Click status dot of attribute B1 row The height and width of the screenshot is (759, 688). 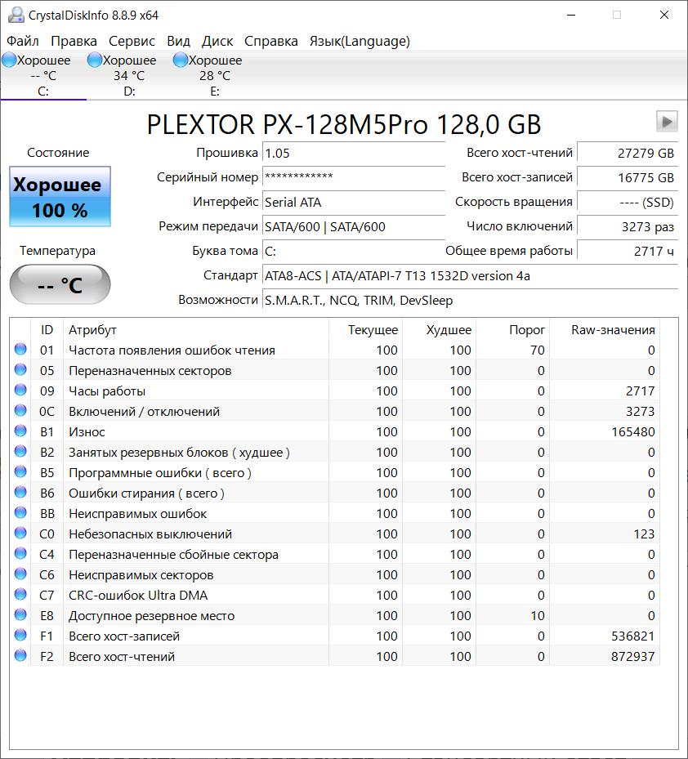(20, 431)
